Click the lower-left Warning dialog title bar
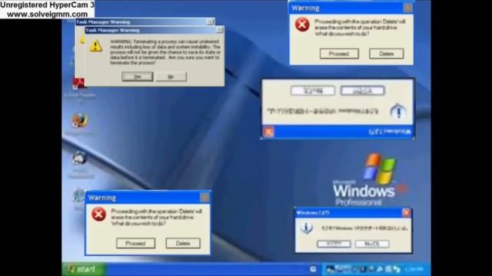Viewport: 492px width, 276px height. 148,198
